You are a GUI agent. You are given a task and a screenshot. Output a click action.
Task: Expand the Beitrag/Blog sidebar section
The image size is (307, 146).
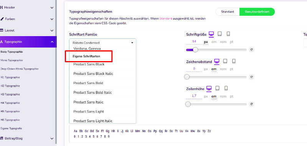52,139
